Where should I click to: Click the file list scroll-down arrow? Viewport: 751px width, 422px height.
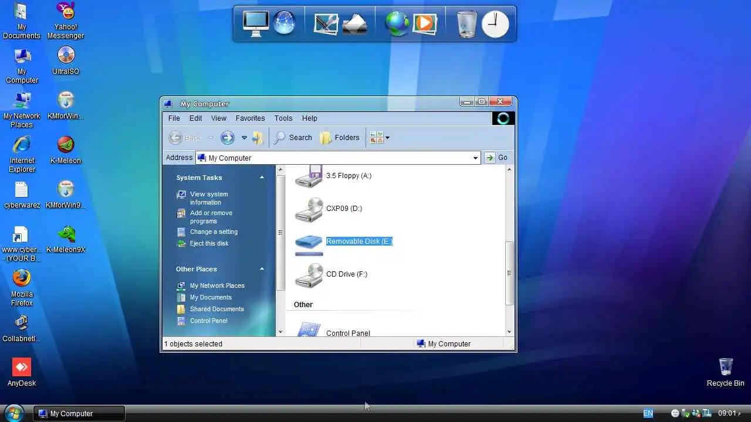(x=509, y=332)
